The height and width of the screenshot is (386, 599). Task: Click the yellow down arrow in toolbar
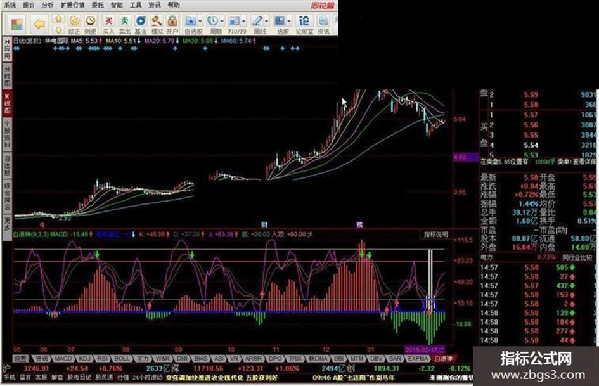[58, 29]
